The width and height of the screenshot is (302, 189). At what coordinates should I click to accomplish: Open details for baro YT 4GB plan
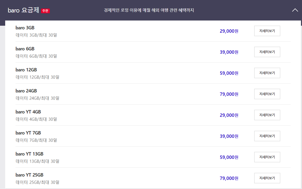pyautogui.click(x=267, y=115)
